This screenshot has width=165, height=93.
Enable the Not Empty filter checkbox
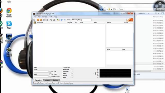coord(50,74)
